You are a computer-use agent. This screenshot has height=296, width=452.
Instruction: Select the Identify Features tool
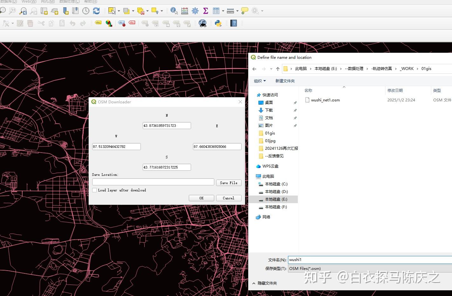point(174,11)
